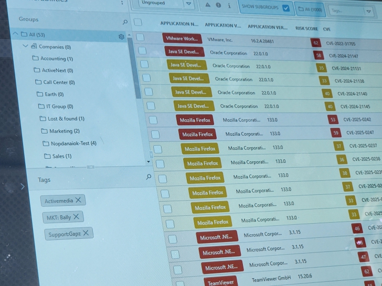Click the Mozilla Firefox label for CVE-2025-0238

coord(203,163)
